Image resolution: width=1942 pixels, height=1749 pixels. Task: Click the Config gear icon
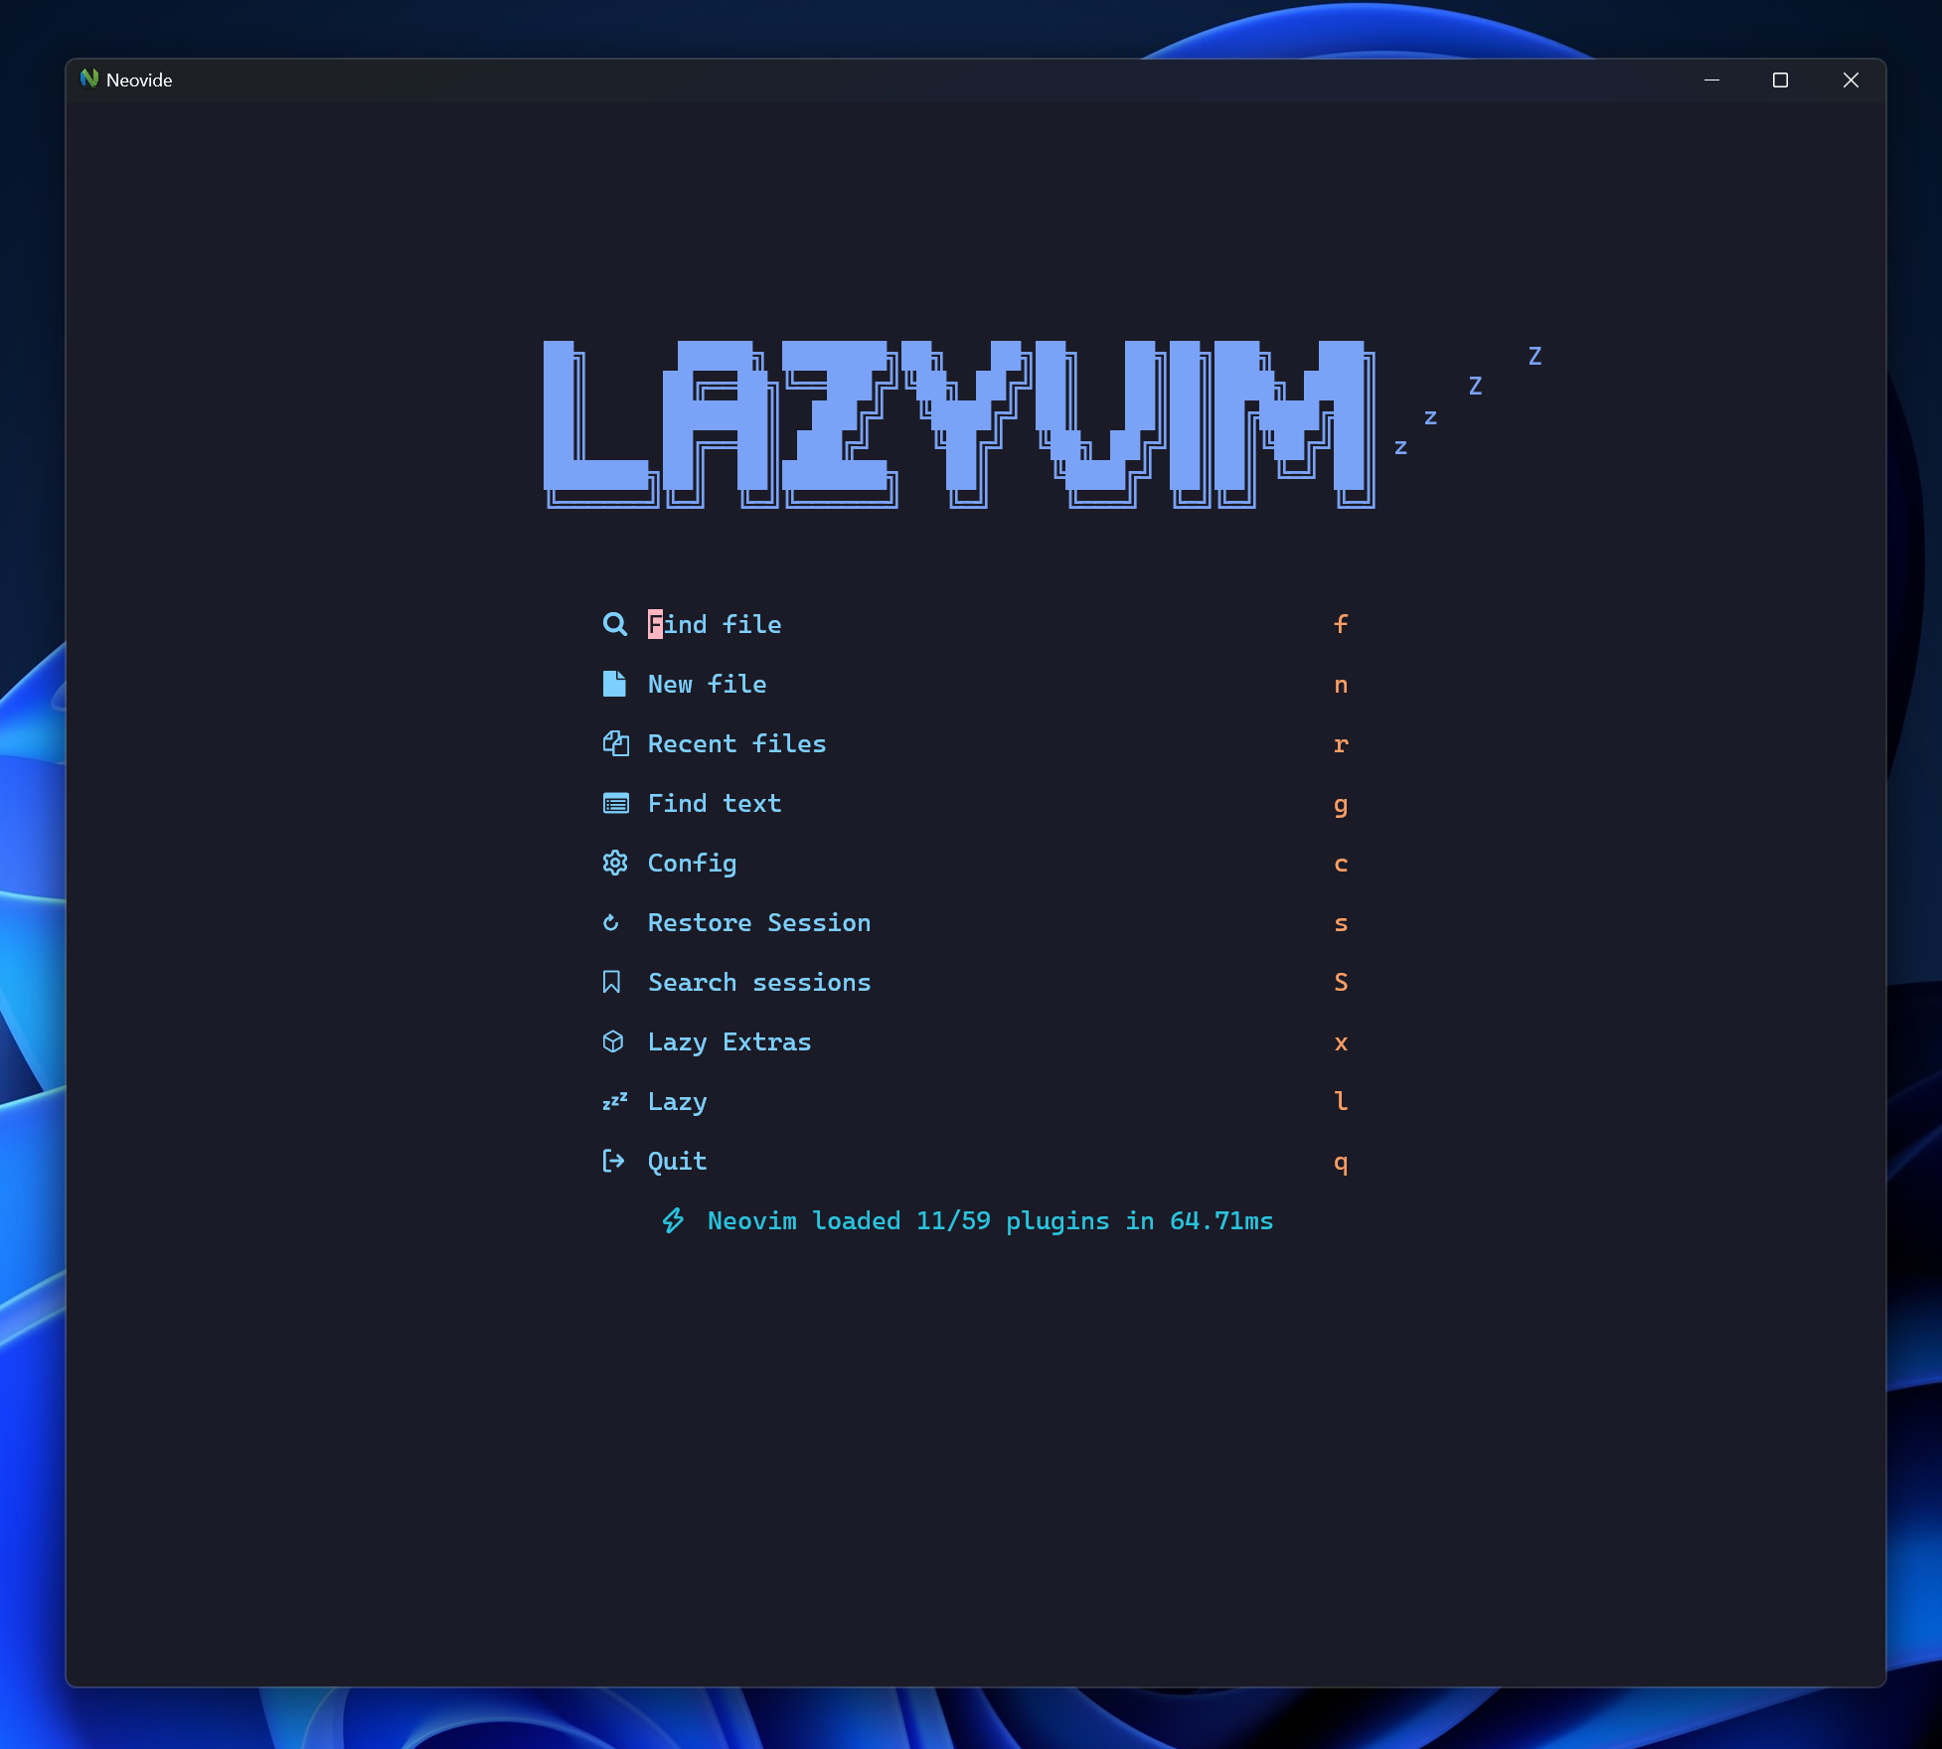pyautogui.click(x=615, y=863)
